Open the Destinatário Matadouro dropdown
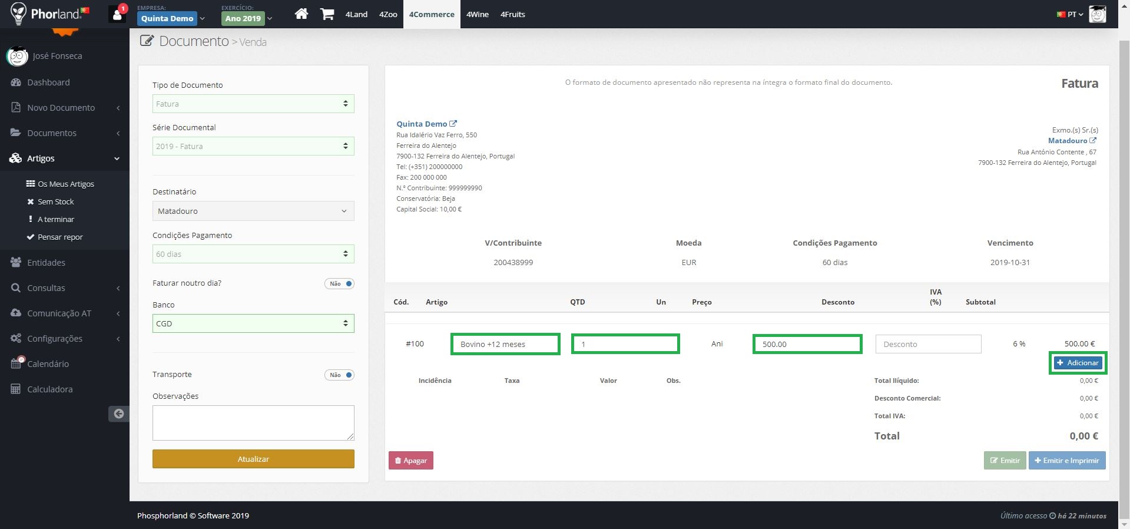 tap(253, 211)
